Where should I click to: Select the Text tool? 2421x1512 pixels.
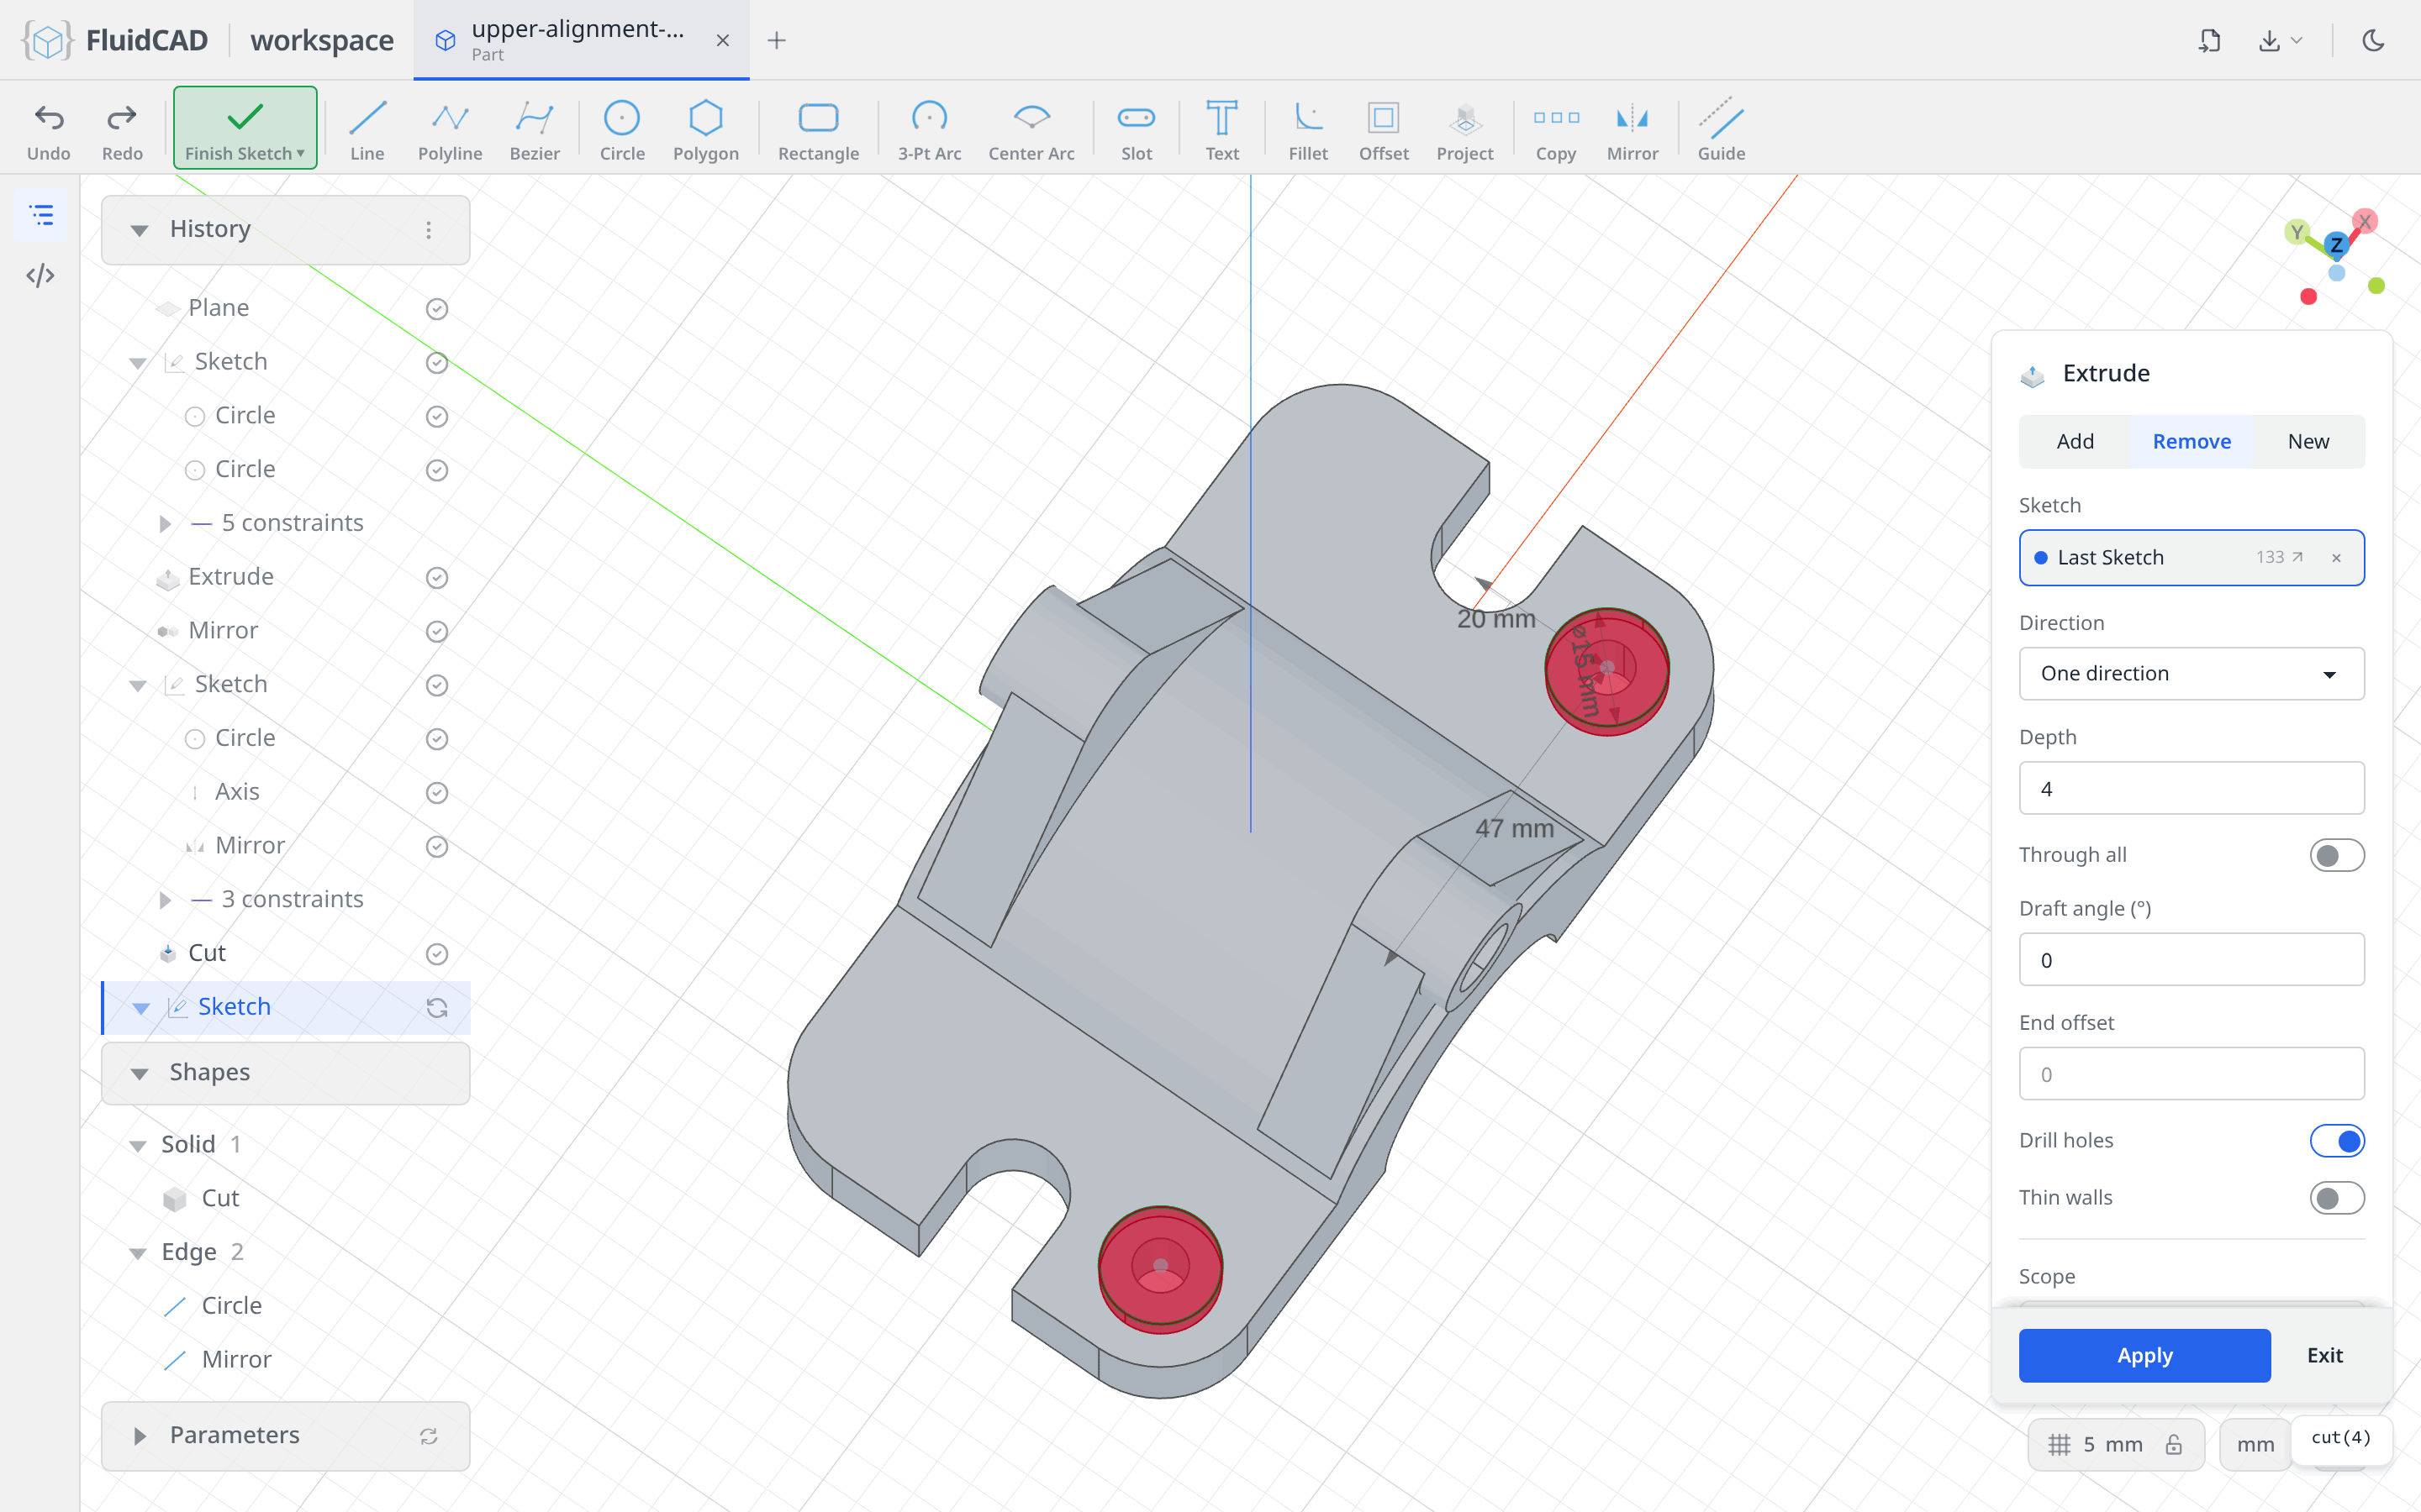[1221, 130]
